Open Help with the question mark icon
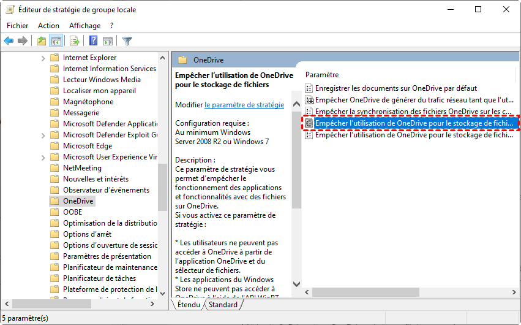Image resolution: width=521 pixels, height=325 pixels. (94, 41)
